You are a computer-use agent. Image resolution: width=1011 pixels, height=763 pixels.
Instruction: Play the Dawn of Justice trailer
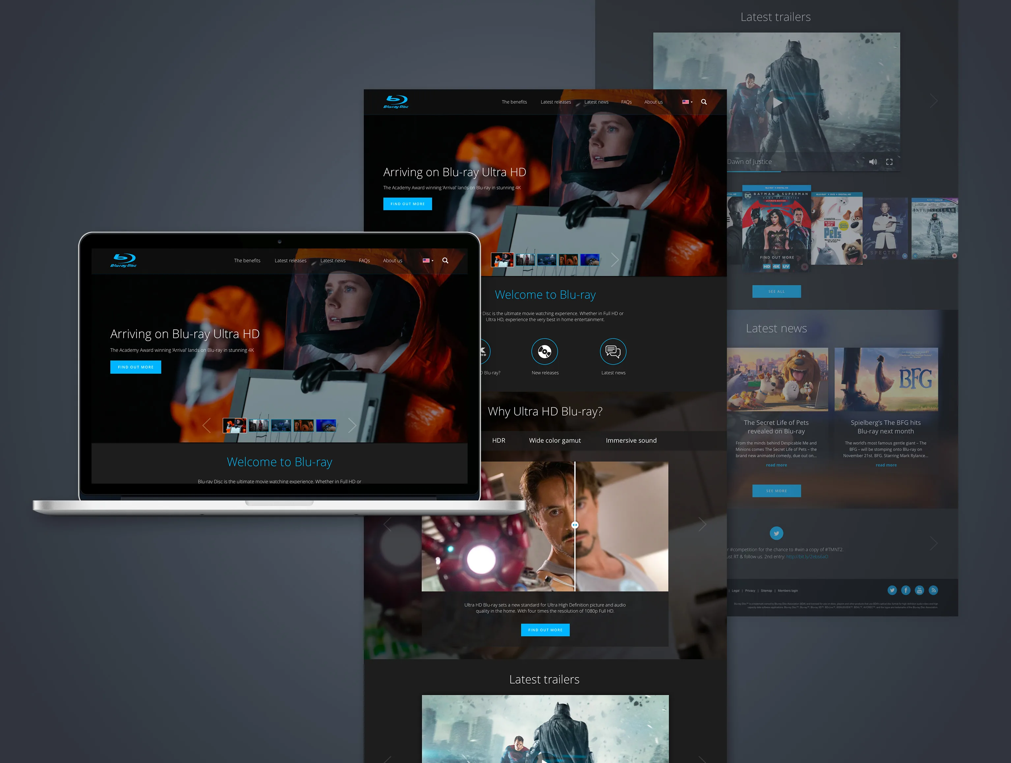click(x=776, y=102)
